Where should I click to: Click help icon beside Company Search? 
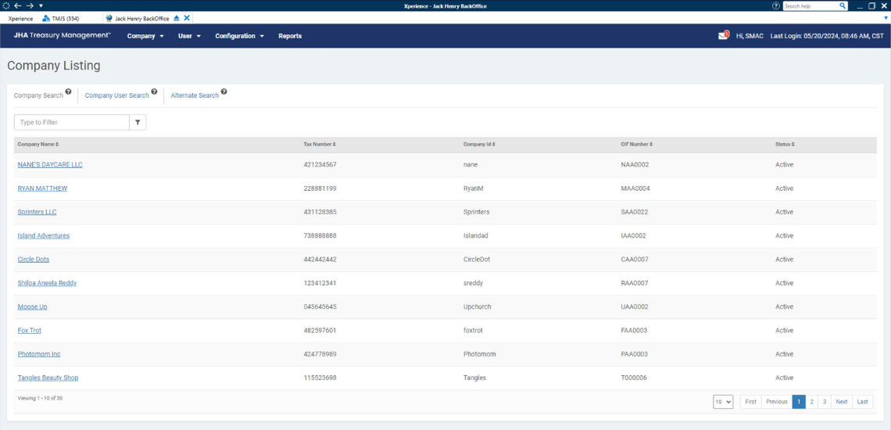[x=69, y=91]
